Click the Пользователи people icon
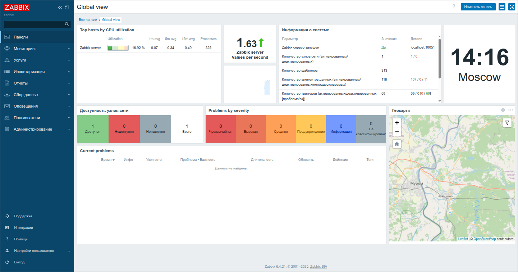The image size is (518, 272). click(x=7, y=118)
